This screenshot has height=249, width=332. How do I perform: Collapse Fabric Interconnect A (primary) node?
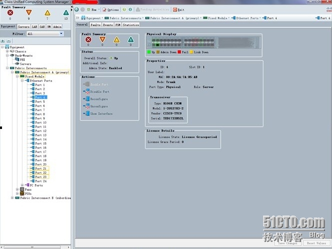tap(12, 72)
